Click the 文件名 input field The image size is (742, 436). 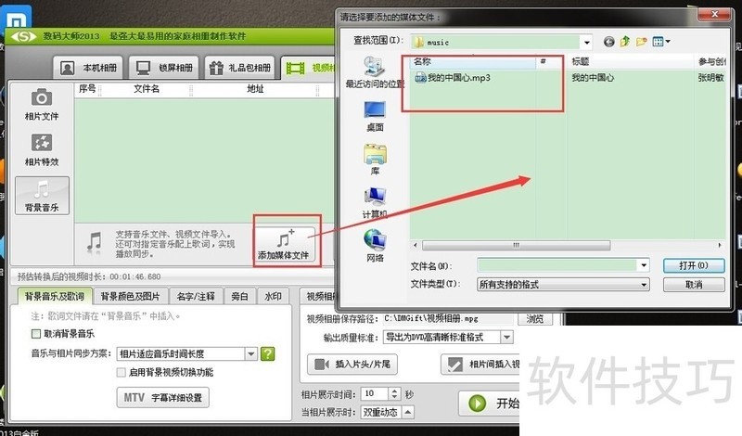tap(557, 265)
